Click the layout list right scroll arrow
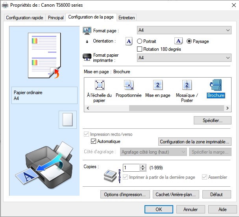The height and width of the screenshot is (217, 239). coord(228,108)
